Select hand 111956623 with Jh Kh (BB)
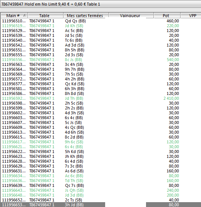Viewport: 201px width, 207px height. click(101, 156)
